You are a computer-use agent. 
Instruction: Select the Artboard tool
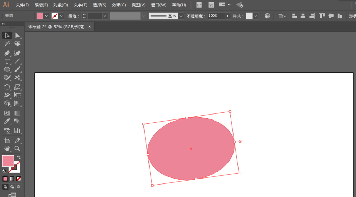pyautogui.click(x=7, y=140)
